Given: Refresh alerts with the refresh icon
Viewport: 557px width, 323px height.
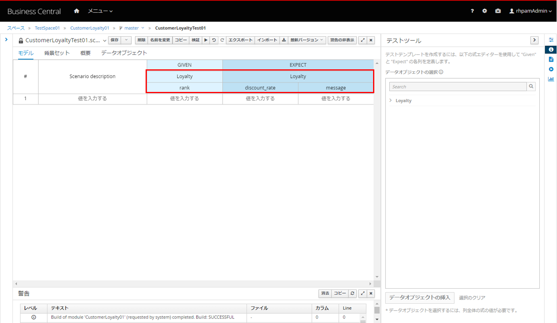Looking at the screenshot, I should [352, 293].
